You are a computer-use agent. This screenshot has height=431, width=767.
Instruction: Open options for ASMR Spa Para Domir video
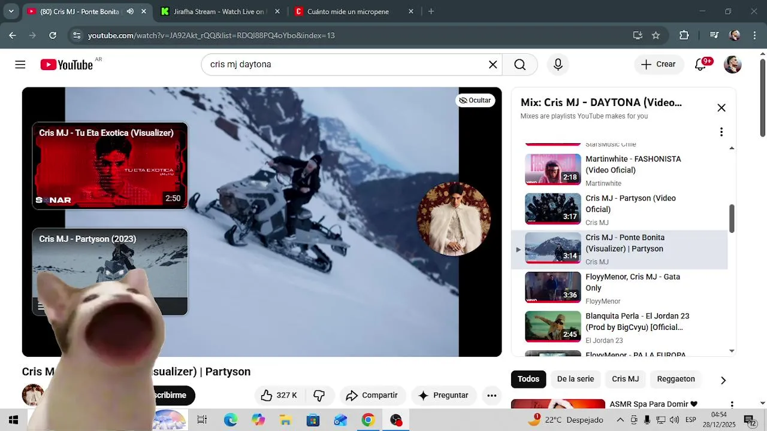pyautogui.click(x=732, y=405)
